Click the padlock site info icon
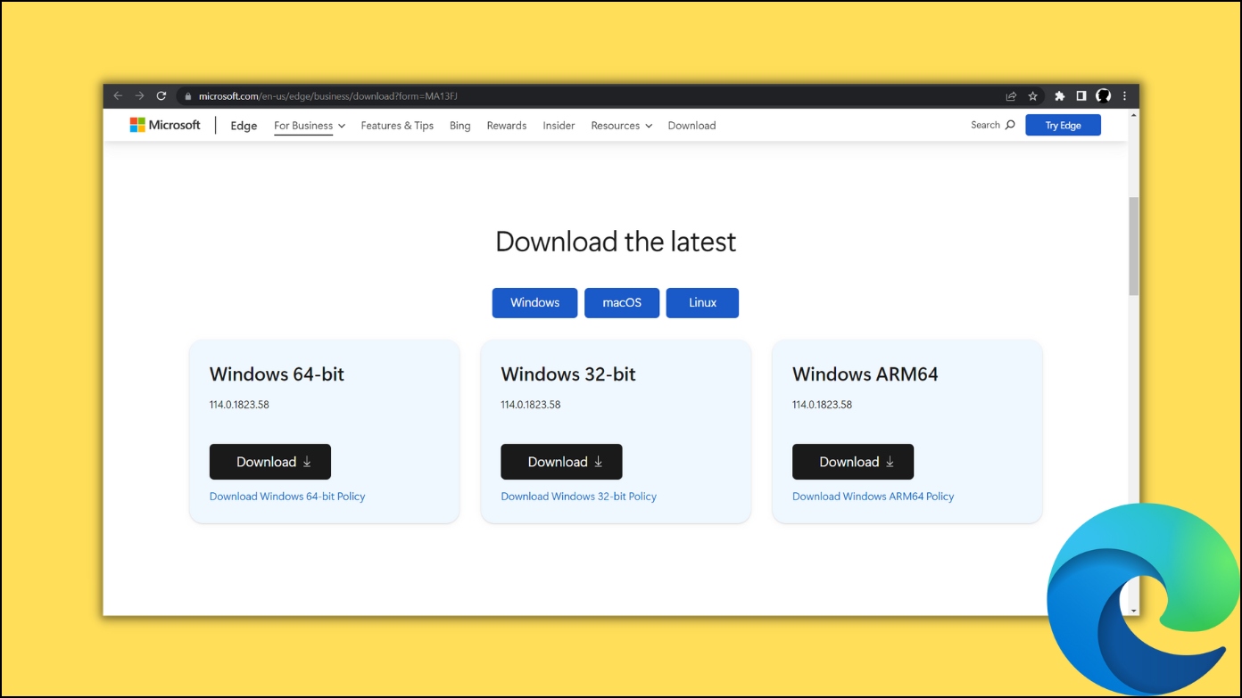The width and height of the screenshot is (1242, 698). coord(188,96)
